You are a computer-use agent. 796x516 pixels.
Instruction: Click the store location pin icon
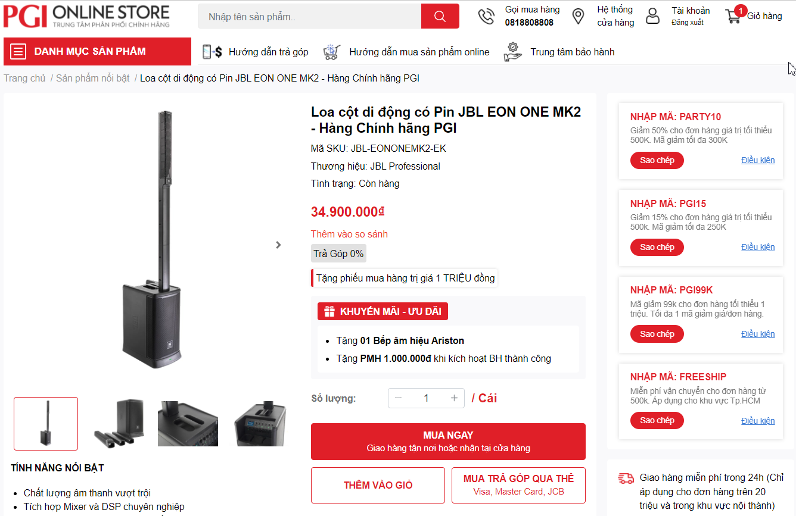pos(578,16)
